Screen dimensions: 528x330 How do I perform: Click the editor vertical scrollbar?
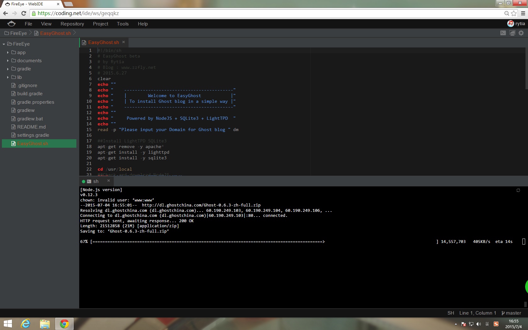tap(526, 69)
